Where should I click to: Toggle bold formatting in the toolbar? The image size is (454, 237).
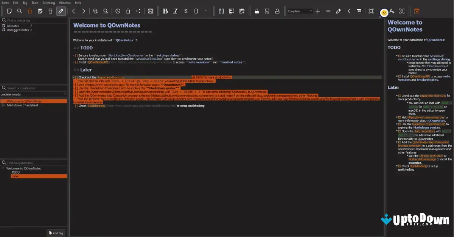click(165, 11)
